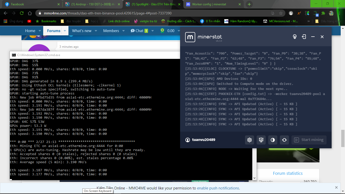Close the Facebook tab
345x194 pixels.
coord(58,4)
